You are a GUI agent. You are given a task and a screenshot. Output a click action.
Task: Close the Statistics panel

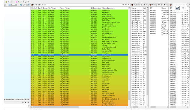(147, 5)
